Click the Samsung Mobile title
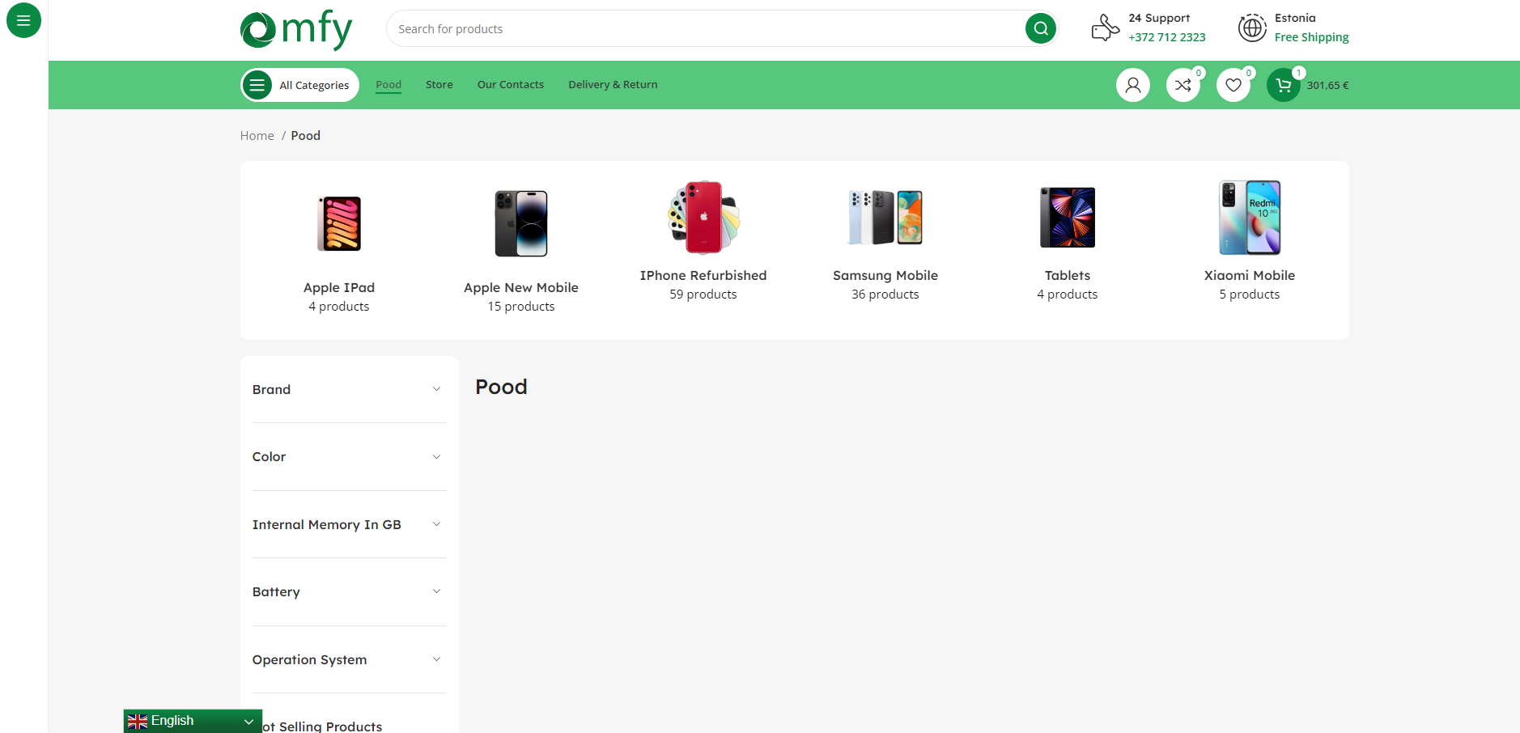 (885, 275)
